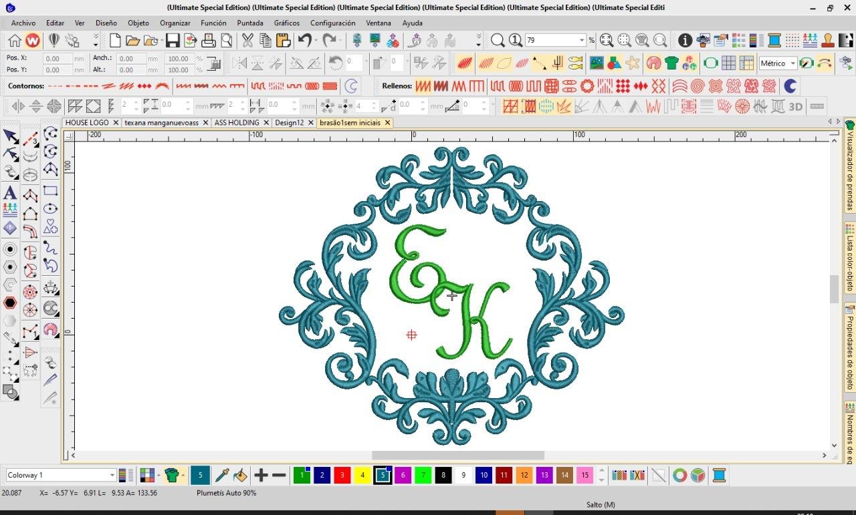Click the Design Information icon
856x515 pixels.
(685, 41)
